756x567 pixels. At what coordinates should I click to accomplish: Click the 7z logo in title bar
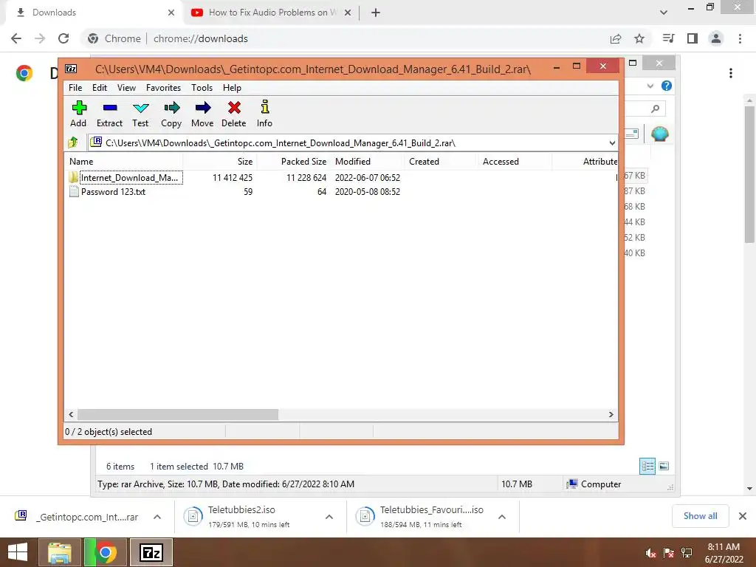click(71, 69)
